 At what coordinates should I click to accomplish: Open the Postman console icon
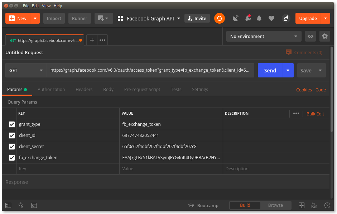click(34, 205)
